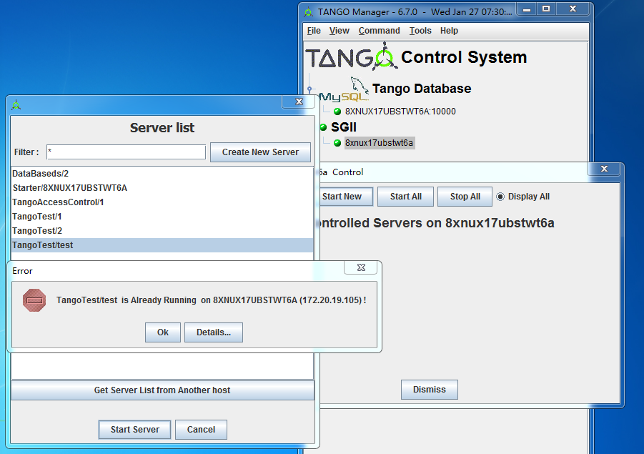The image size is (644, 454).
Task: Cancel the Server list dialog
Action: [201, 430]
